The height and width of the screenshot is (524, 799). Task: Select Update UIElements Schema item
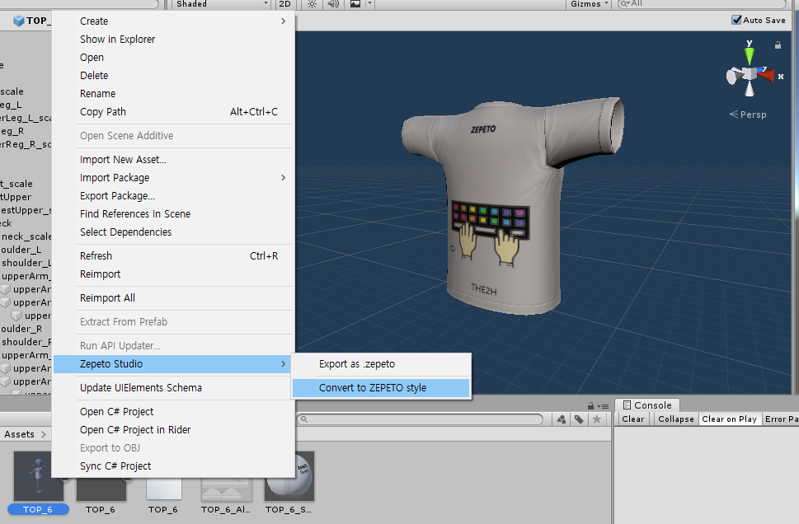point(173,387)
